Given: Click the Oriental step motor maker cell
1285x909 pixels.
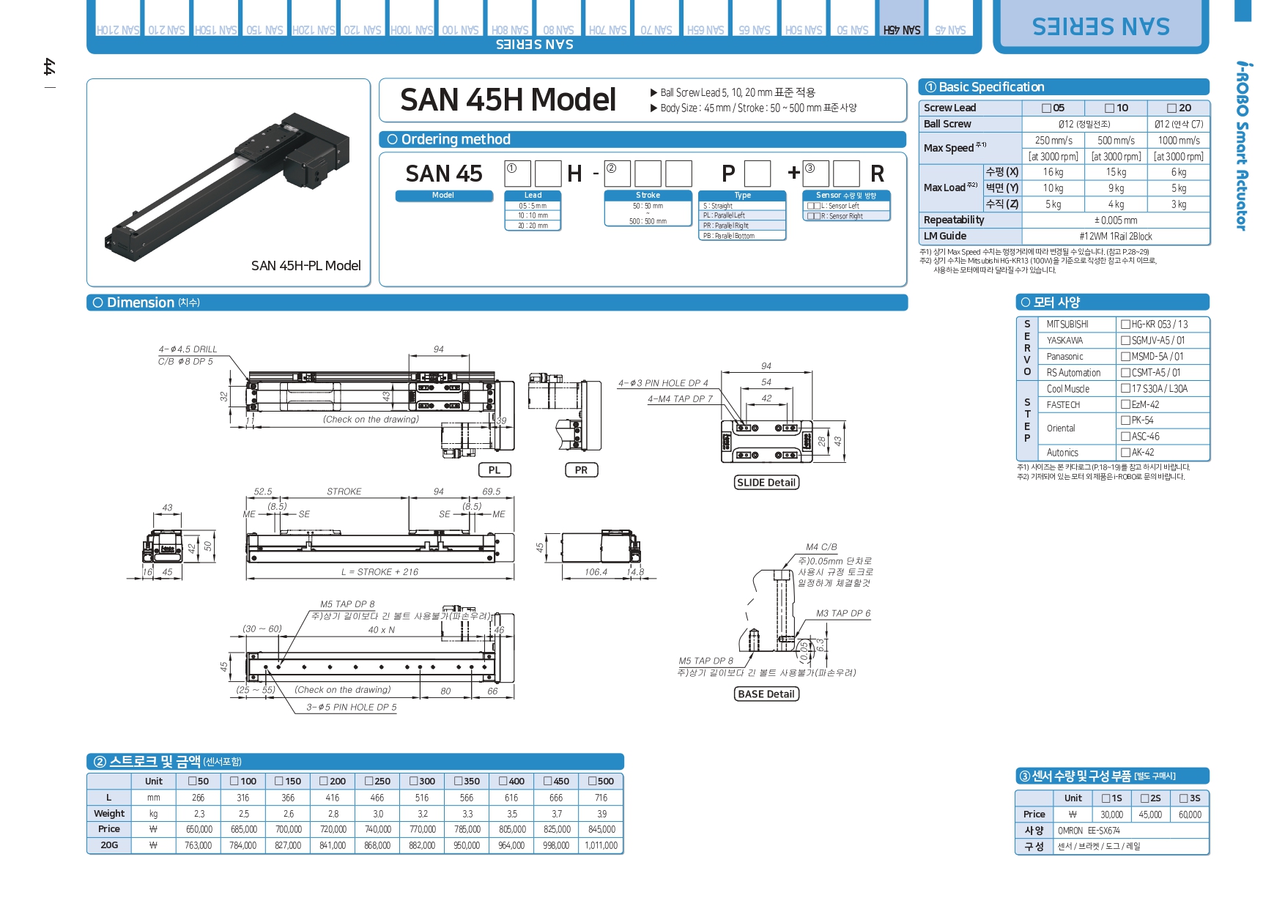Looking at the screenshot, I should [1076, 428].
